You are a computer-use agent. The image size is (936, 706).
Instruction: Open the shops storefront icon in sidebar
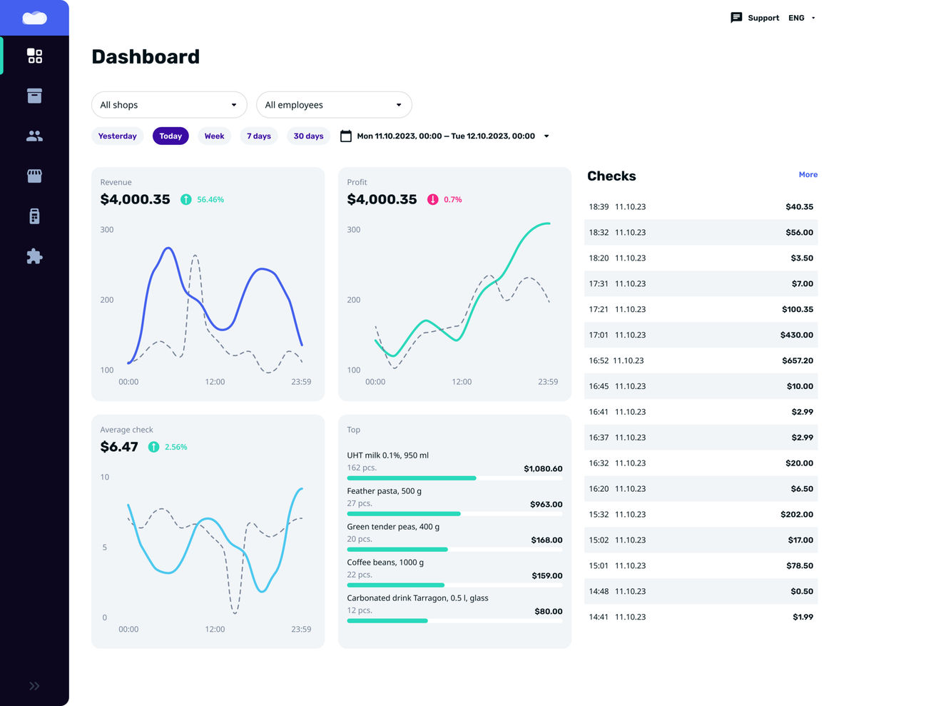34,176
